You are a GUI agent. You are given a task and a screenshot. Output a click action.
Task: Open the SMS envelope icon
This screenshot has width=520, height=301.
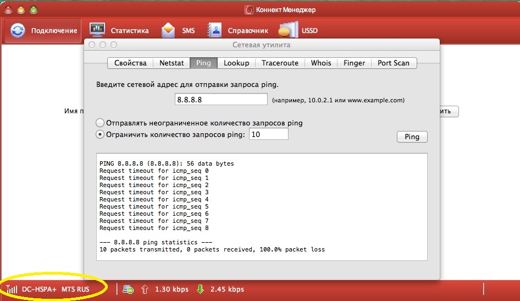[168, 30]
